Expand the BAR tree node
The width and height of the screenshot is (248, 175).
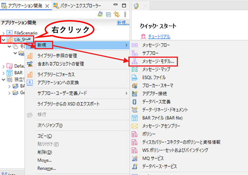point(3,73)
